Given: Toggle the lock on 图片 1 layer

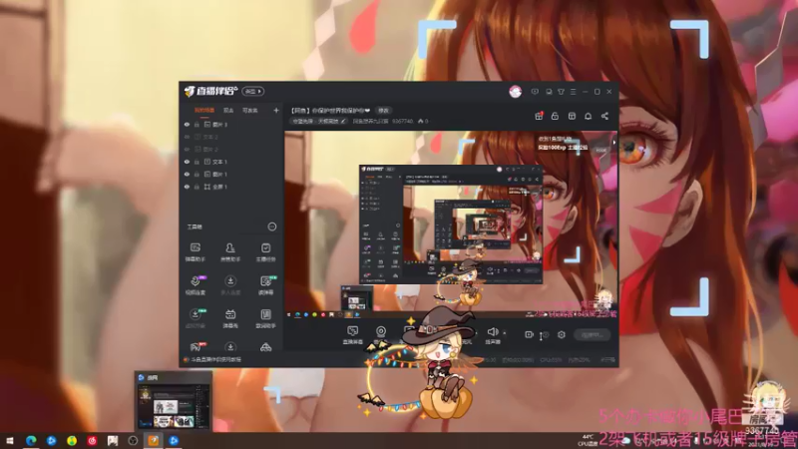Looking at the screenshot, I should coord(197,175).
